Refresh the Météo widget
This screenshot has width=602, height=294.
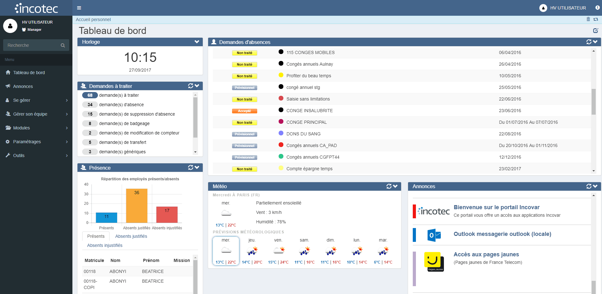389,186
